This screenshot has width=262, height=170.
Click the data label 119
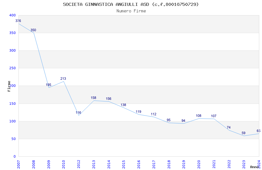pos(138,112)
